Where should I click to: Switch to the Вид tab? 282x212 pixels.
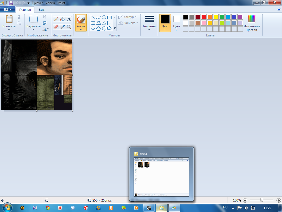42,10
